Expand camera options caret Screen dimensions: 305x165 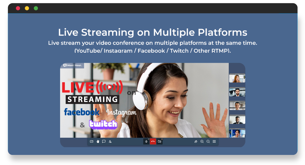[x=162, y=139]
